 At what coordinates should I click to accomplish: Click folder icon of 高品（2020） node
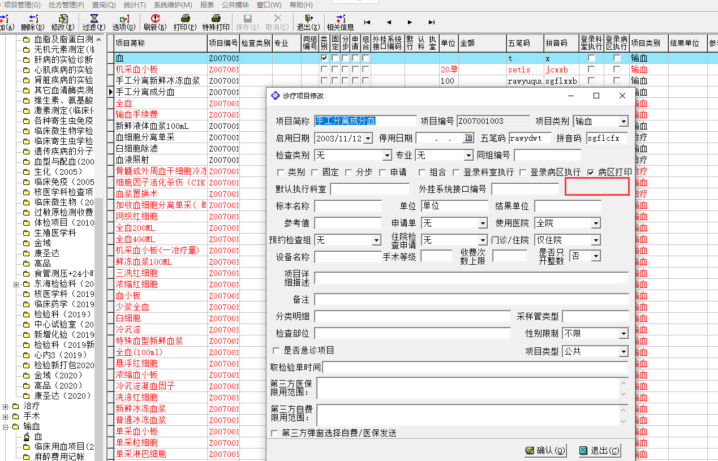coord(27,386)
